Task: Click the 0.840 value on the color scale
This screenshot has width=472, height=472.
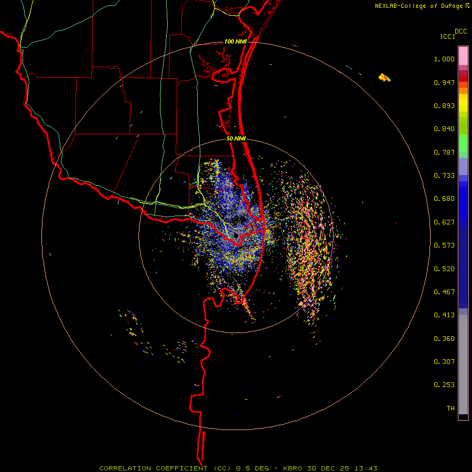Action: pyautogui.click(x=444, y=129)
